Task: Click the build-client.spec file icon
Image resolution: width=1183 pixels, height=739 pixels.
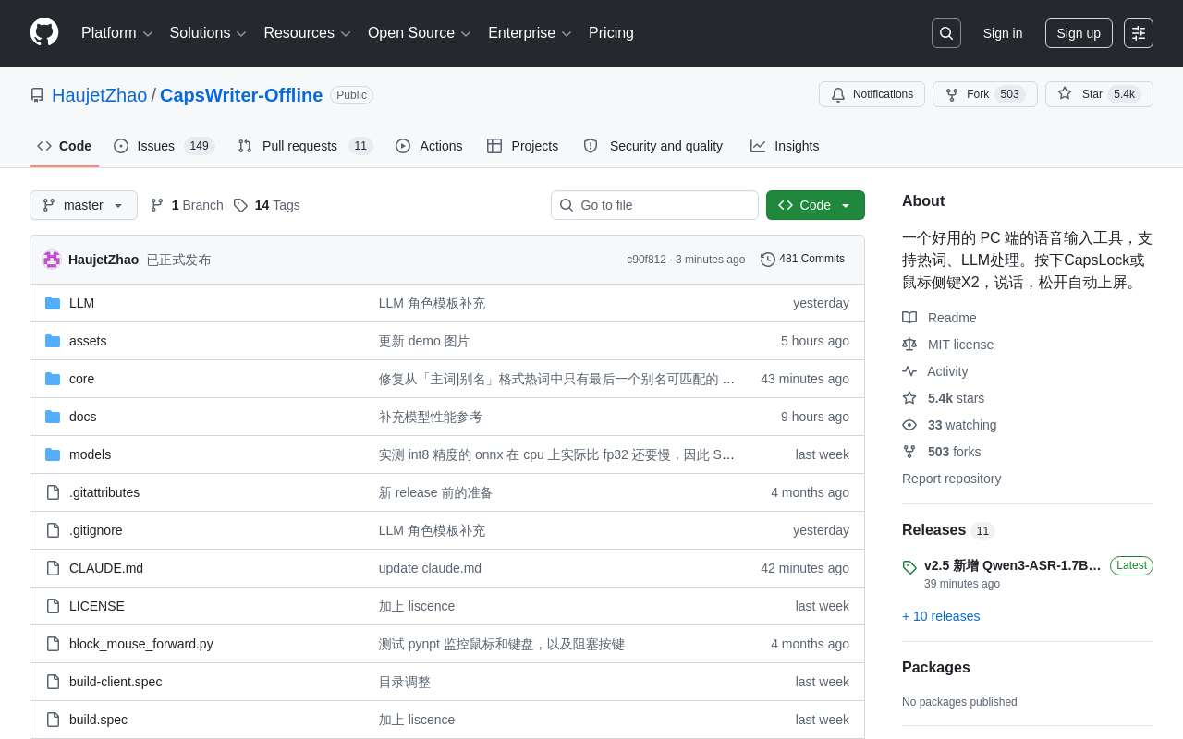Action: coord(53,682)
